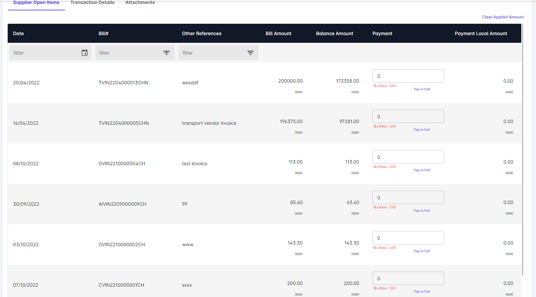Click Pay in Full for OVIN2210000004CH
The image size is (536, 297).
422,170
